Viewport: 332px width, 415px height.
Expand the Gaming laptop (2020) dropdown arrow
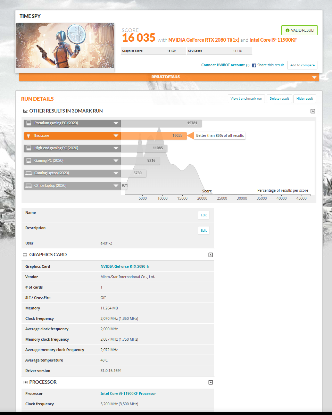[x=116, y=173]
